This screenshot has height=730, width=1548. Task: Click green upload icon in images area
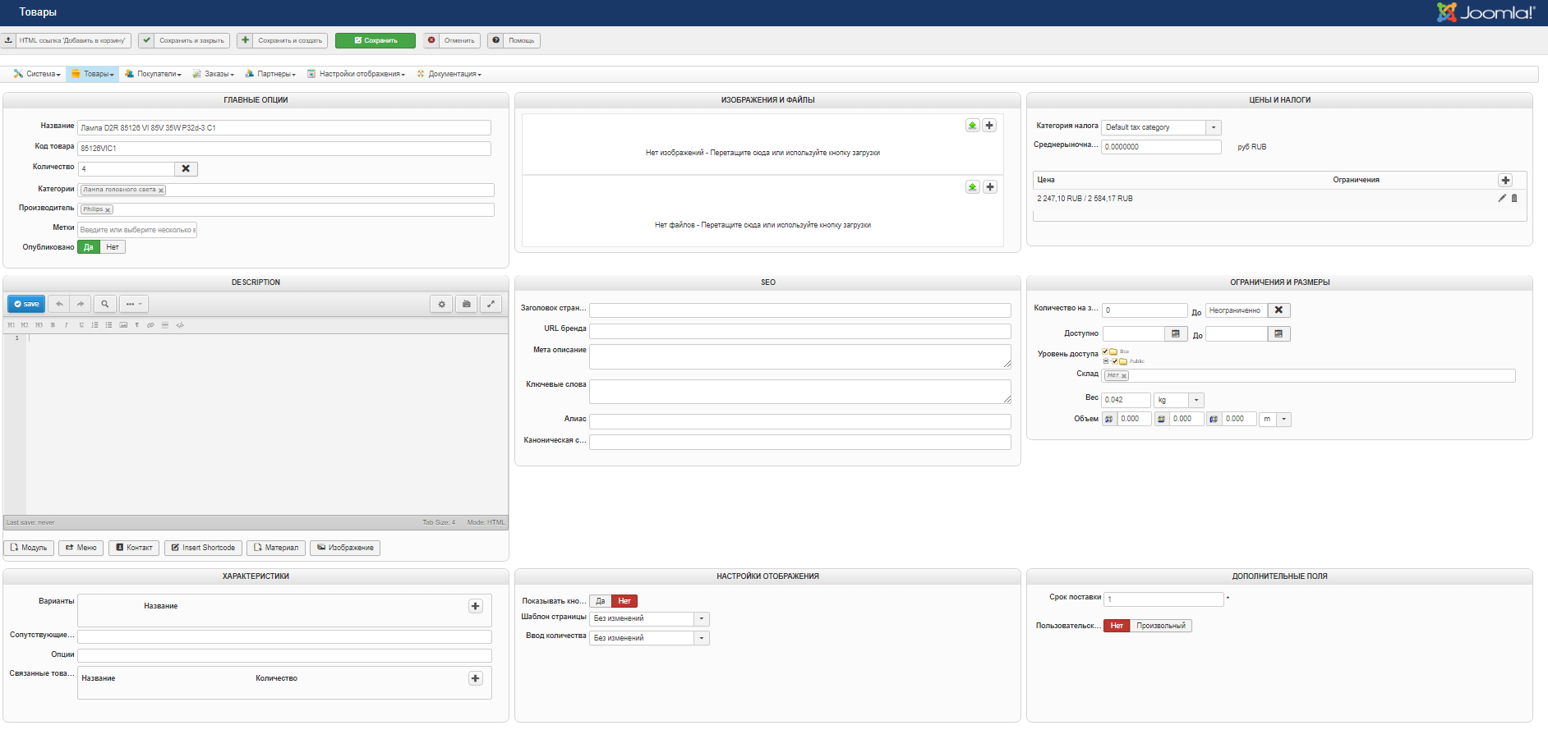pos(972,126)
